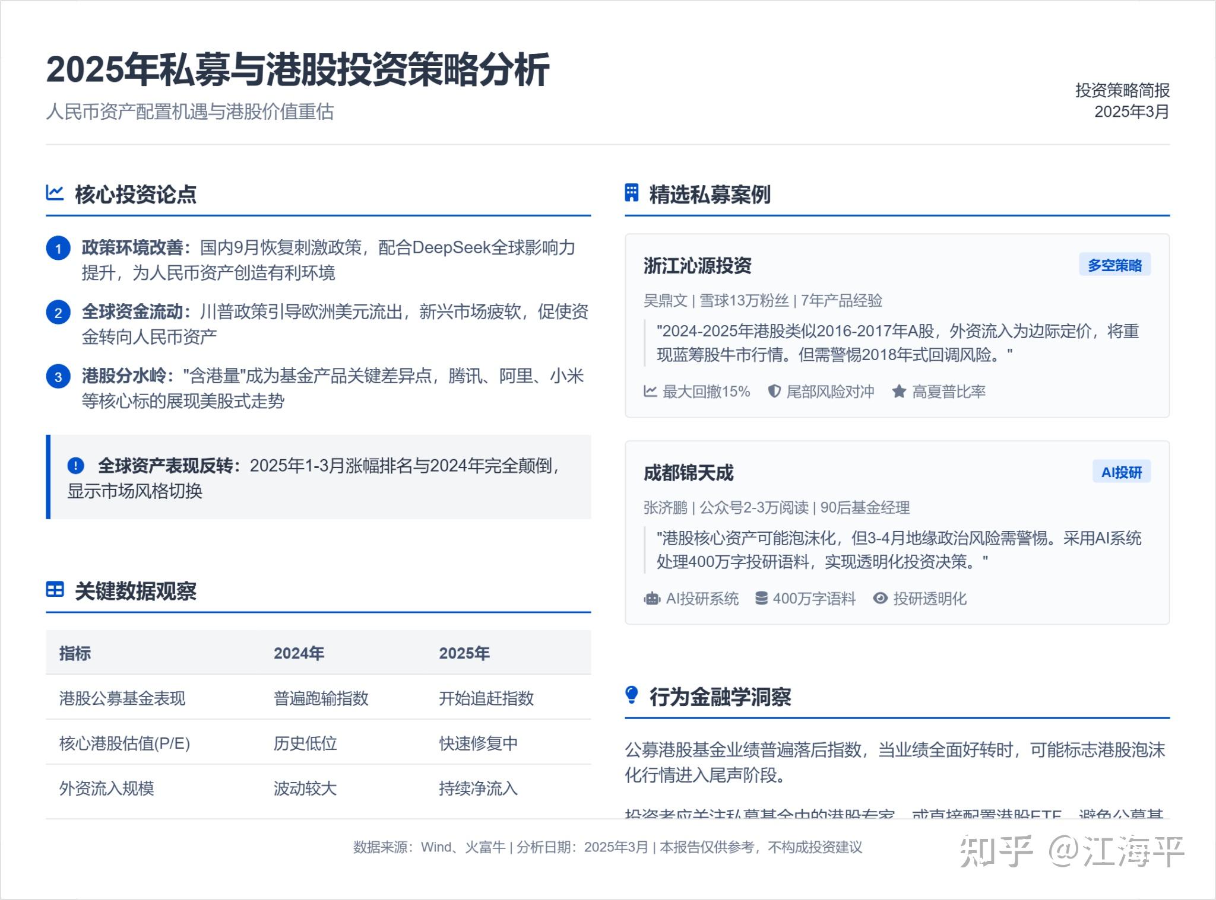
Task: Click the main title 2025年私募与港股投资策略分析
Action: coord(297,69)
